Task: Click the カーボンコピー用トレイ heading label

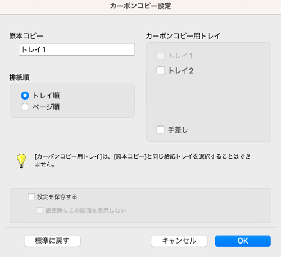Action: click(183, 36)
